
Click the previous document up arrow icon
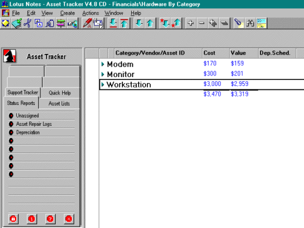point(150,23)
